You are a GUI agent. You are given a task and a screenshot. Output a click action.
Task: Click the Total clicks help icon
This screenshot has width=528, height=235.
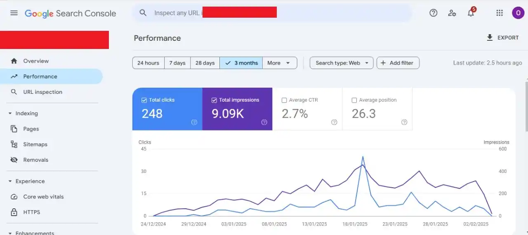pos(194,122)
